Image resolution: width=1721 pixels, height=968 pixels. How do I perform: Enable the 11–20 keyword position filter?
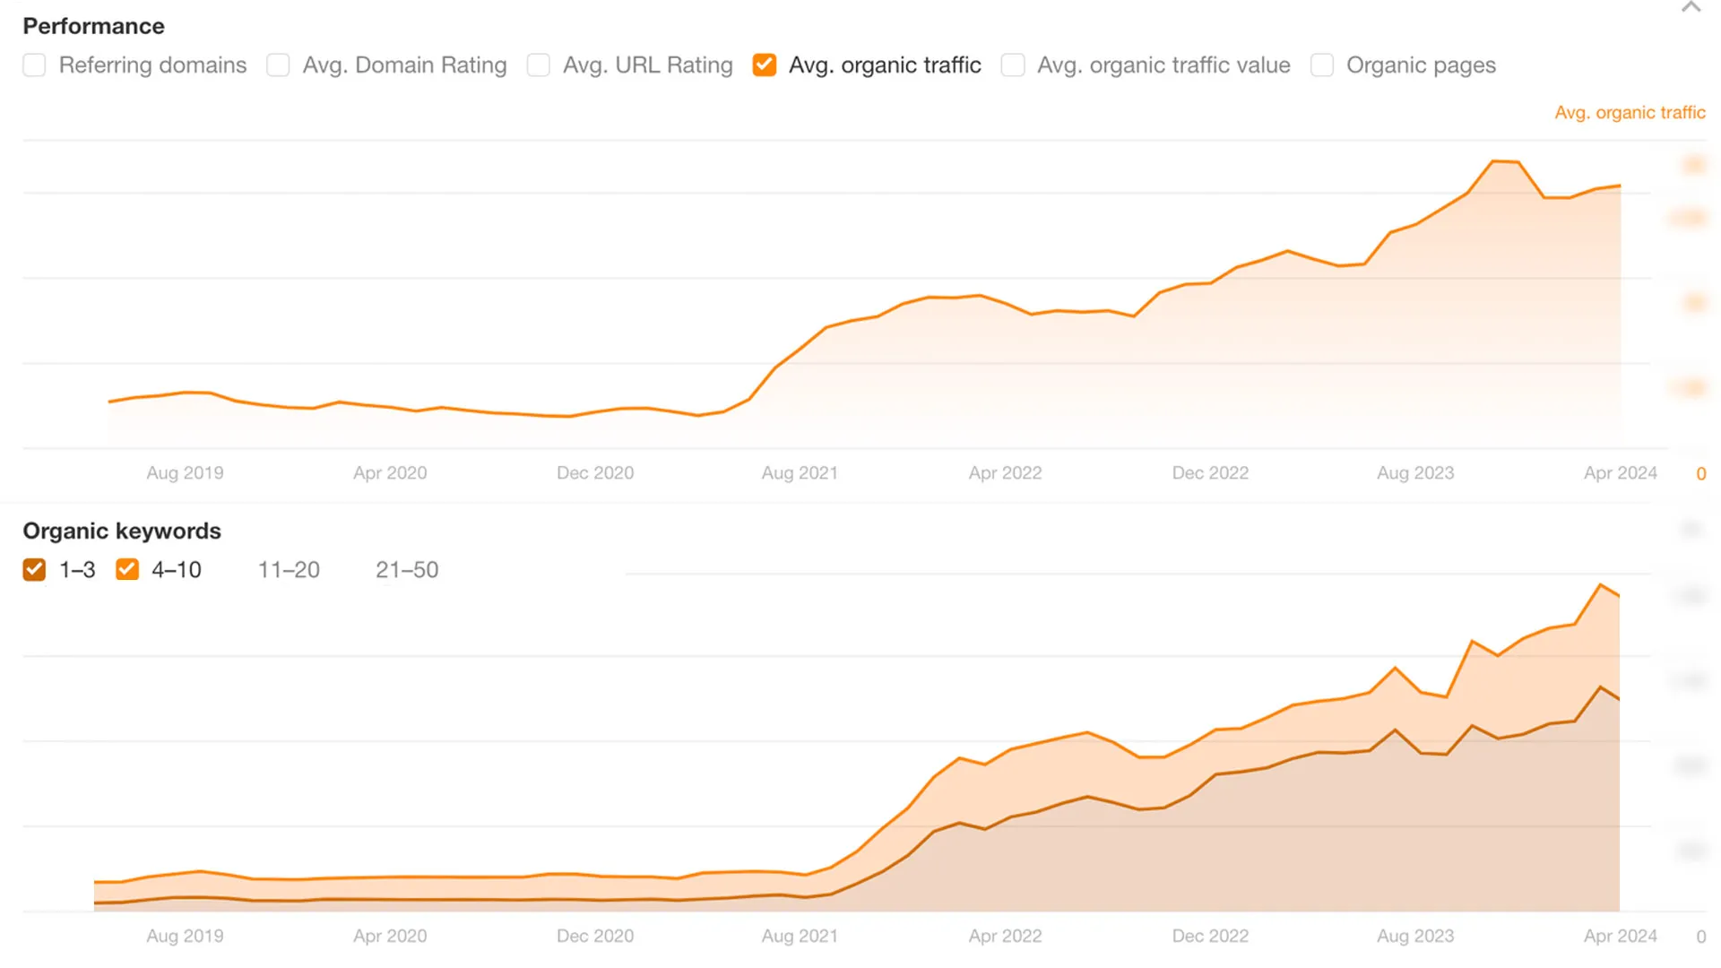click(289, 569)
